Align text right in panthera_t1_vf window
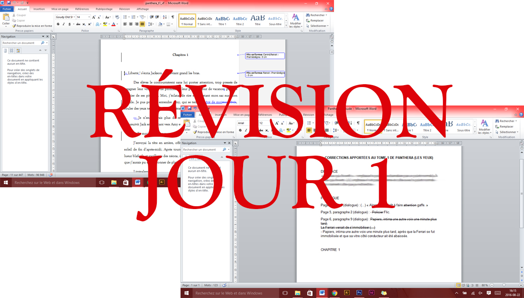This screenshot has width=524, height=298. point(136,24)
